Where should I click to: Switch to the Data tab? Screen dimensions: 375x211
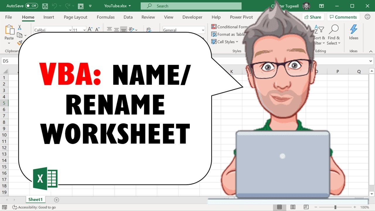click(128, 17)
